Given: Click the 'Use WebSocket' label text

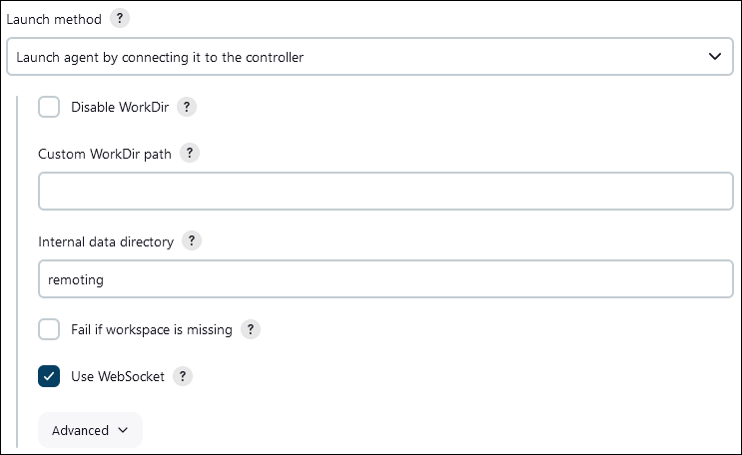Looking at the screenshot, I should 118,376.
